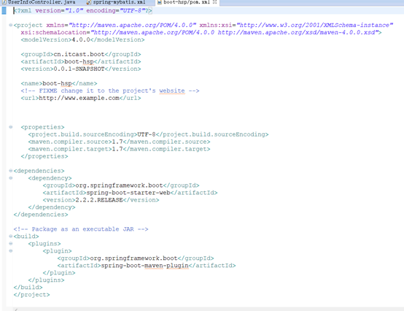Collapse the project element fold marker
This screenshot has height=311, width=404.
(x=10, y=25)
